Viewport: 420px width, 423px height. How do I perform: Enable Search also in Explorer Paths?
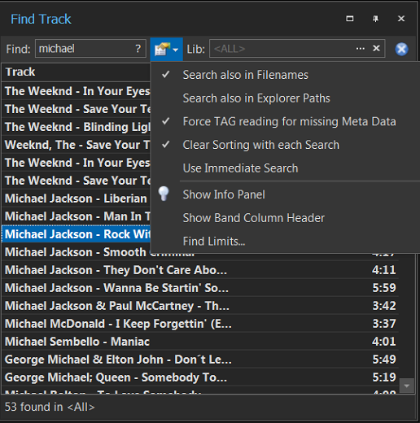(x=285, y=98)
